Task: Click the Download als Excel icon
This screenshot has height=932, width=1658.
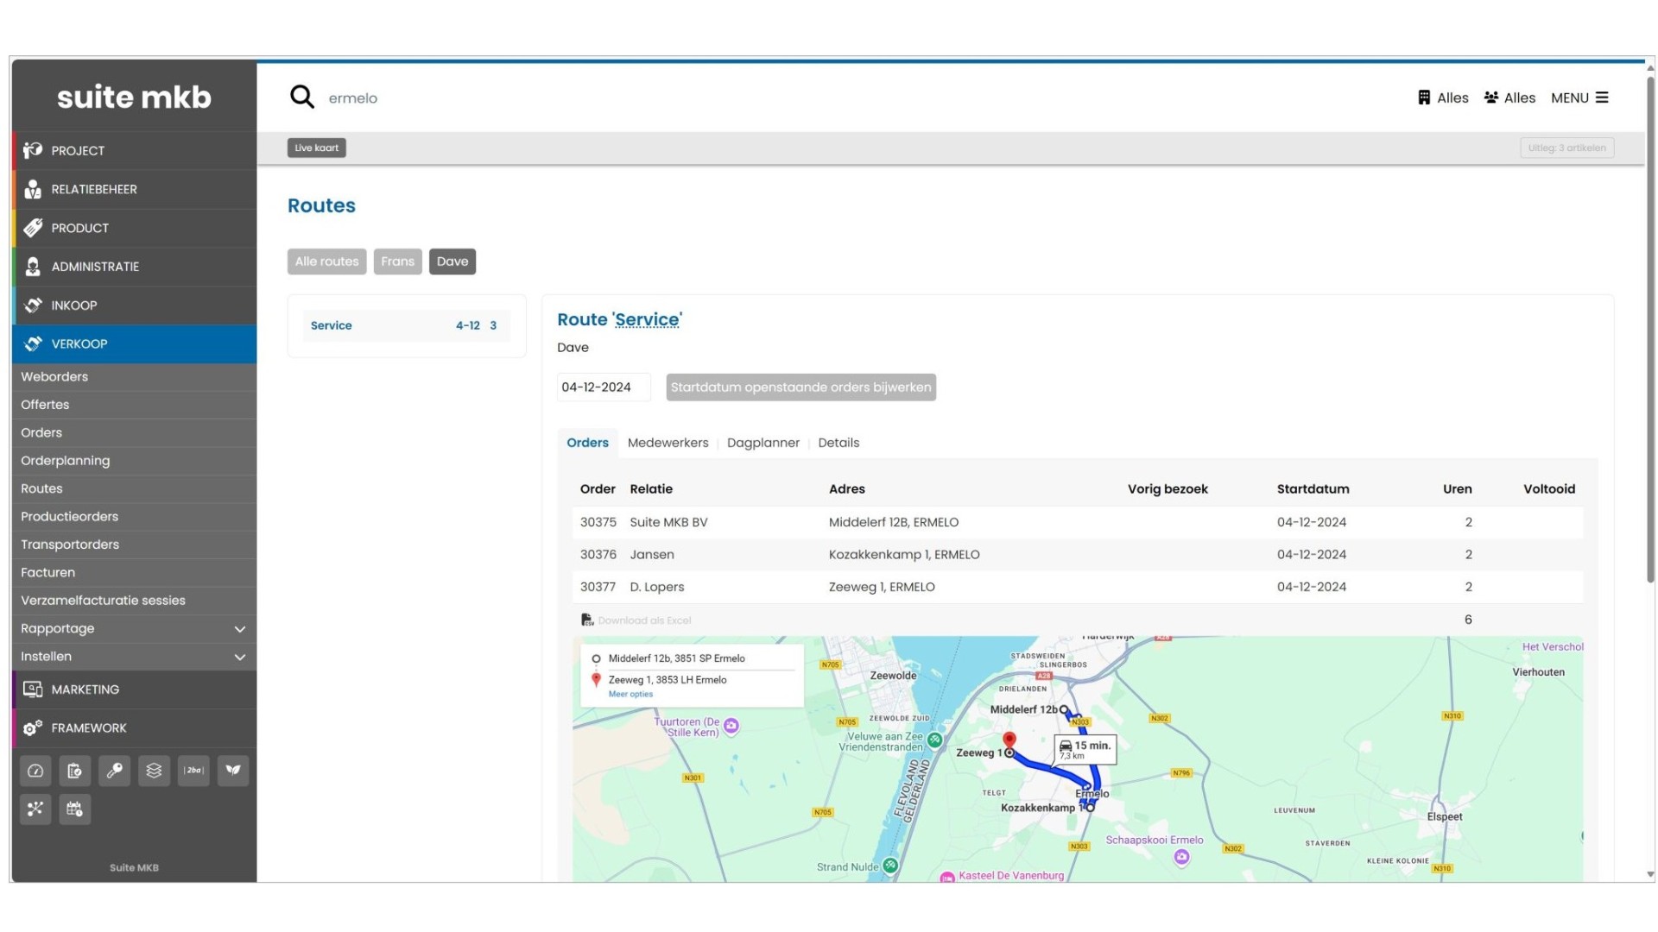Action: [587, 620]
